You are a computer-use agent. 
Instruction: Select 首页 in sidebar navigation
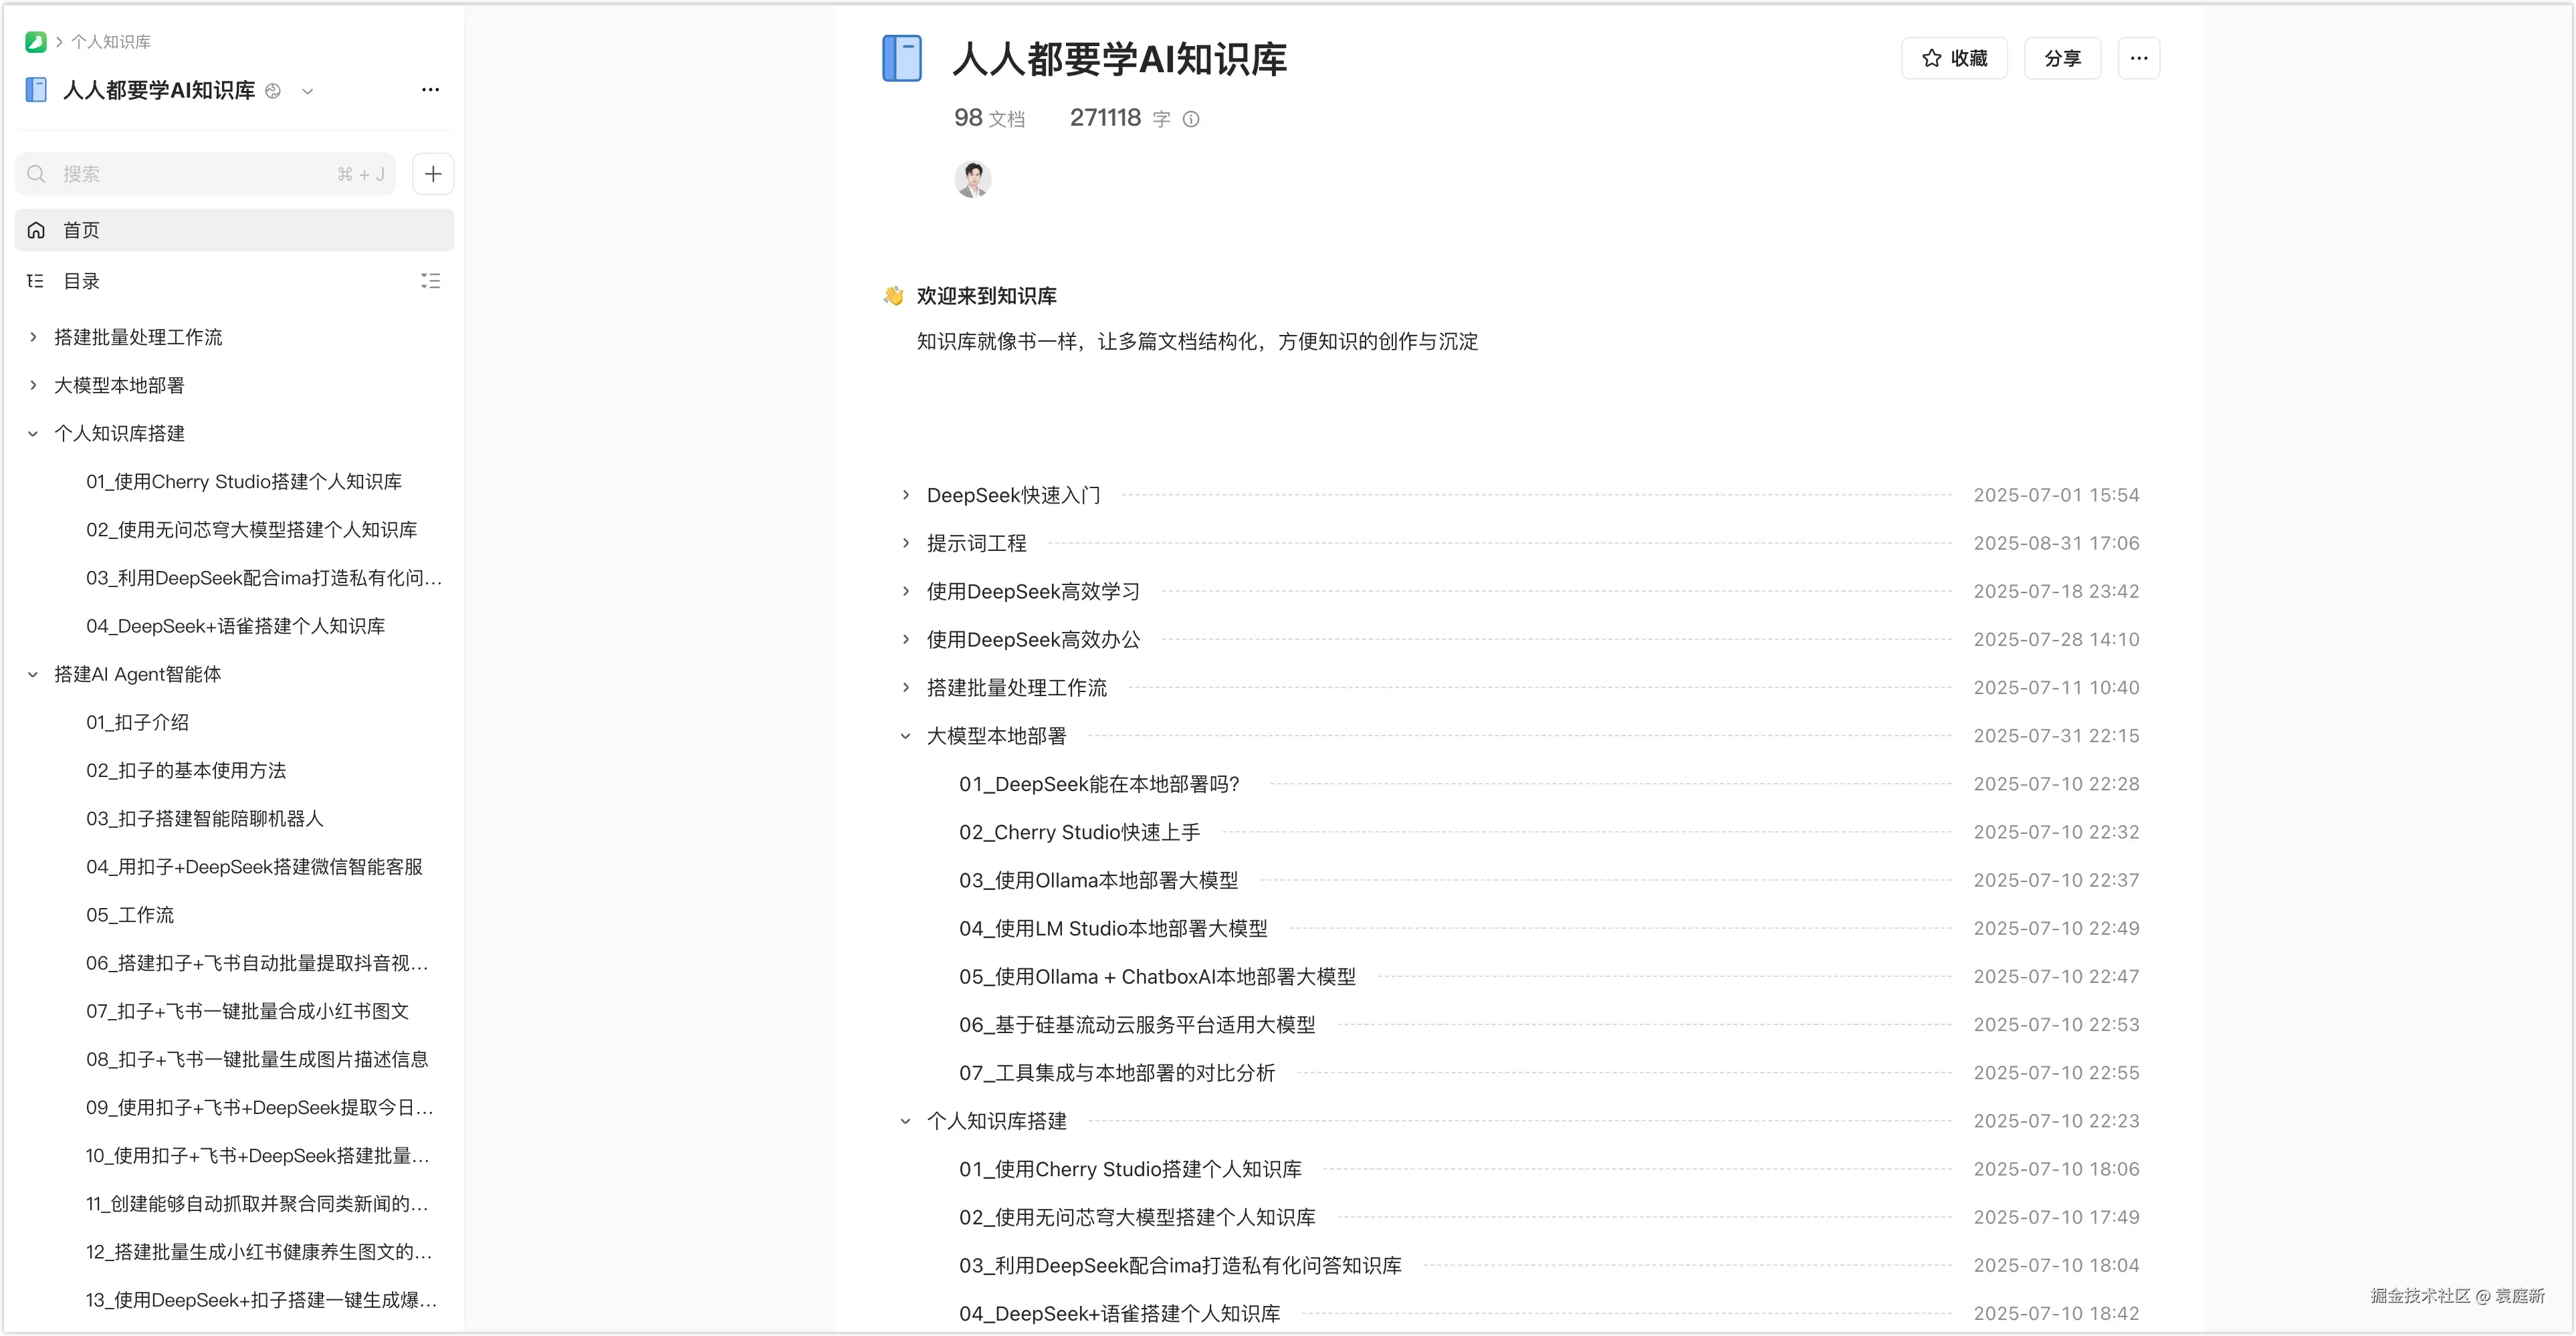[x=82, y=230]
